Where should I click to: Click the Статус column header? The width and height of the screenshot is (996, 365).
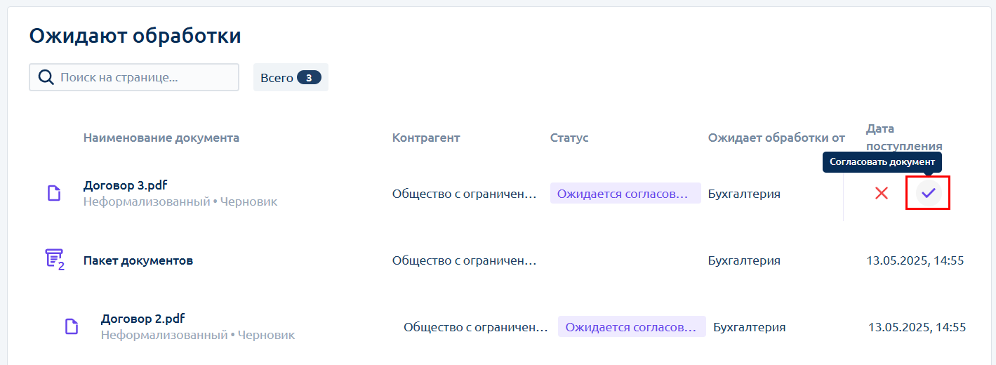[x=569, y=138]
